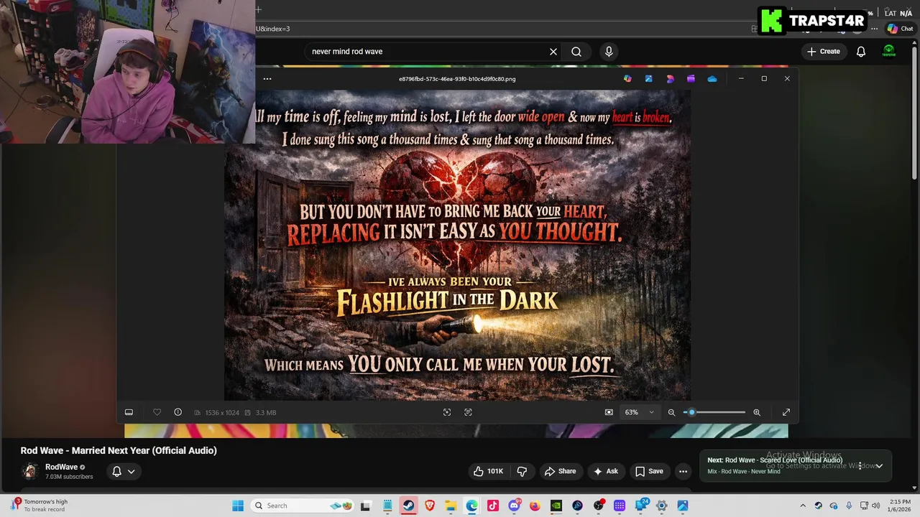The height and width of the screenshot is (517, 920).
Task: Open Brave browser from the taskbar
Action: coord(430,506)
